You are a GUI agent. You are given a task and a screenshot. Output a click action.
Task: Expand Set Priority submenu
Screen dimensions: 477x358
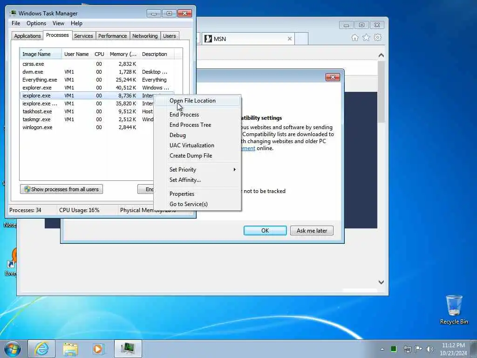[197, 170]
